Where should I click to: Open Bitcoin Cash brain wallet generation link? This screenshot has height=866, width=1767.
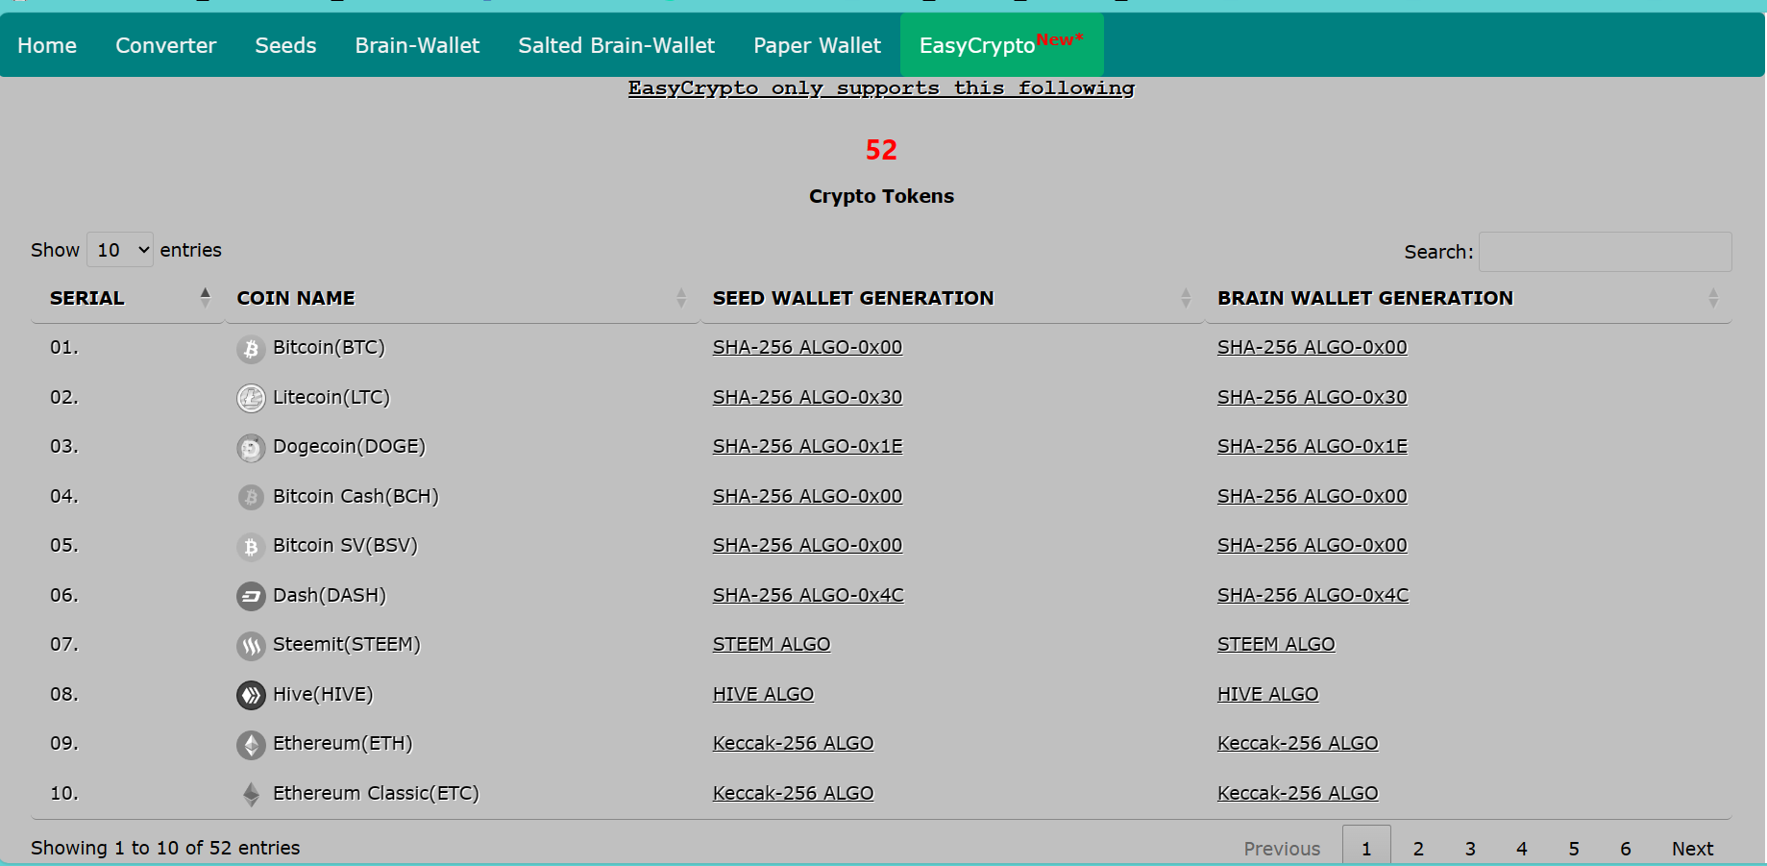(1313, 496)
